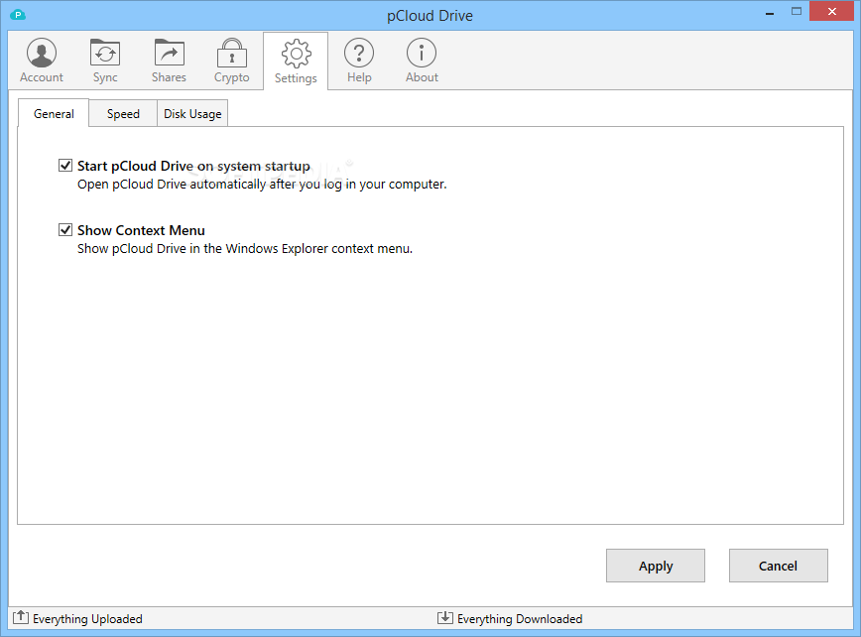861x637 pixels.
Task: Uncheck Start pCloud Drive on system startup
Action: click(x=65, y=166)
